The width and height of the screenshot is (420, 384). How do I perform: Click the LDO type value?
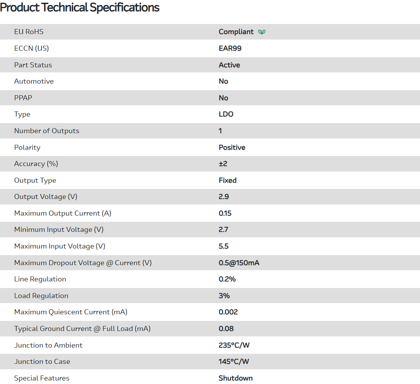[x=226, y=114]
